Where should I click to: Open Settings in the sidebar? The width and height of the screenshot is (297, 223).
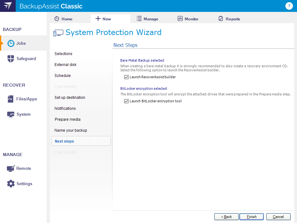[x=23, y=184]
